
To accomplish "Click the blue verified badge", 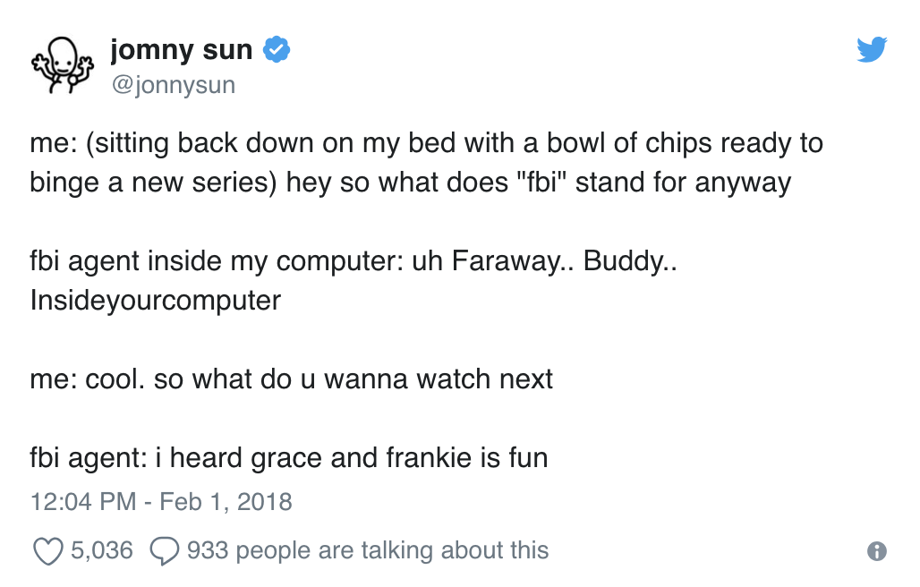I will pos(275,51).
